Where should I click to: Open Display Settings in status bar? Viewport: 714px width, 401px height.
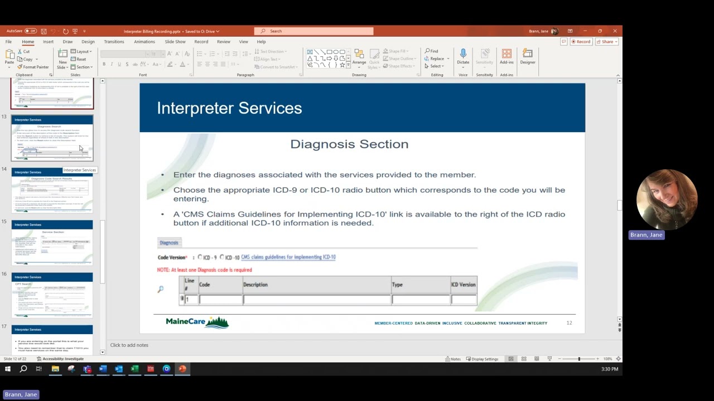coord(481,359)
